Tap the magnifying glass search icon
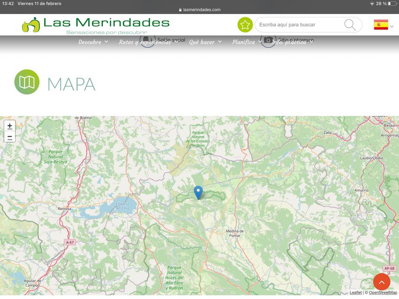This screenshot has width=399, height=299. pos(350,25)
